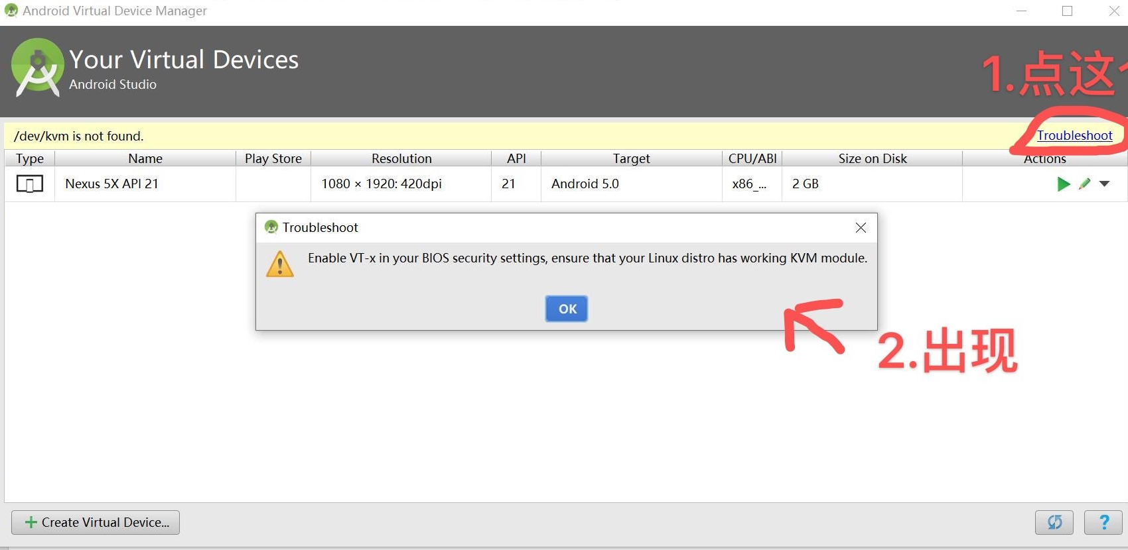This screenshot has height=550, width=1128.
Task: Launch the Nexus 5X API 21 emulator
Action: [1063, 184]
